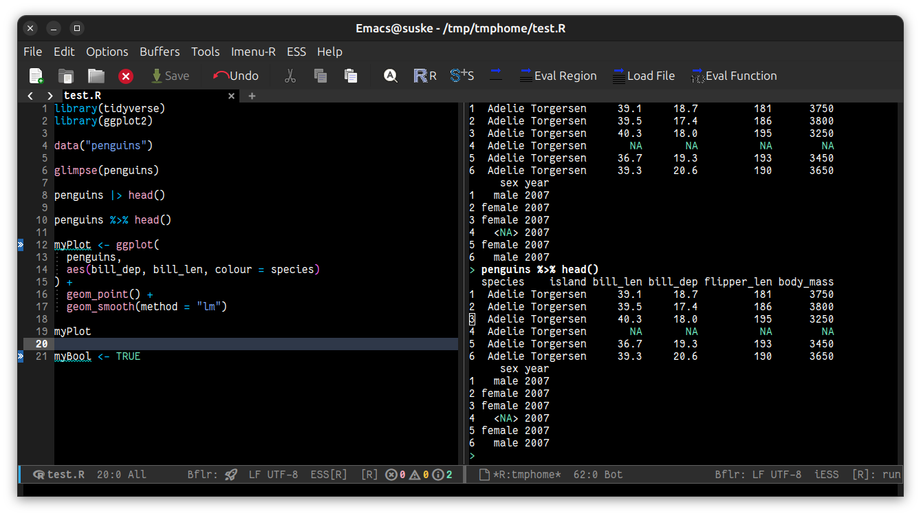
Task: Click empty line 20 in editor
Action: (x=256, y=344)
